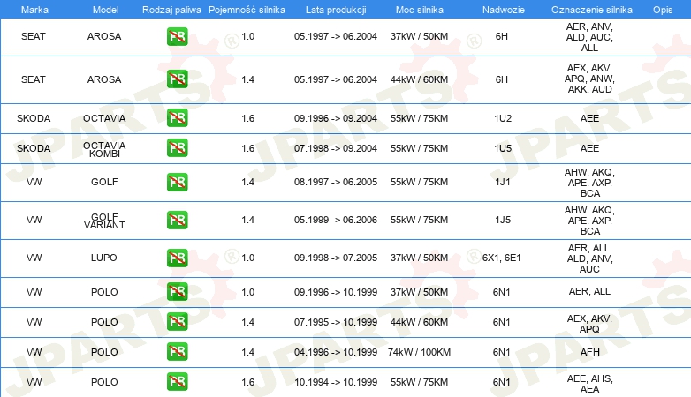Click the 37kW / 50KM cell in the LUPO row

(x=419, y=258)
